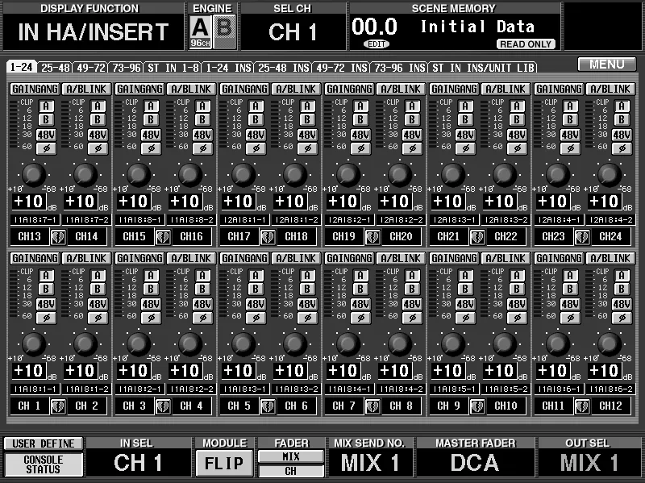Pair CH 1 and CH 2 with heart icon

coord(58,406)
